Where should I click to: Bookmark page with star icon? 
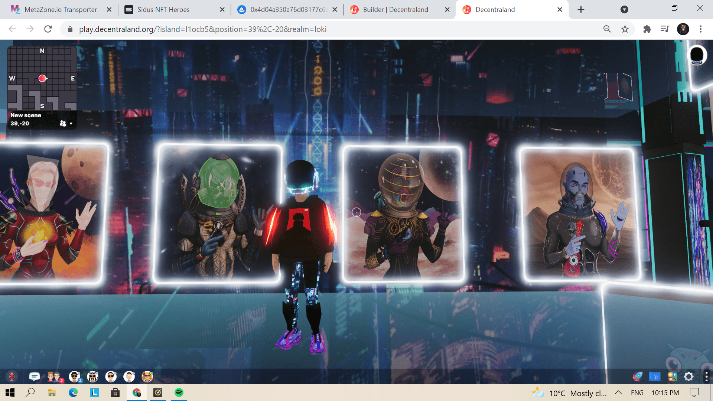[x=625, y=29]
